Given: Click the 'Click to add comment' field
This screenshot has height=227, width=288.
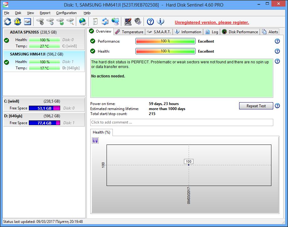Looking at the screenshot, I should tap(182, 122).
